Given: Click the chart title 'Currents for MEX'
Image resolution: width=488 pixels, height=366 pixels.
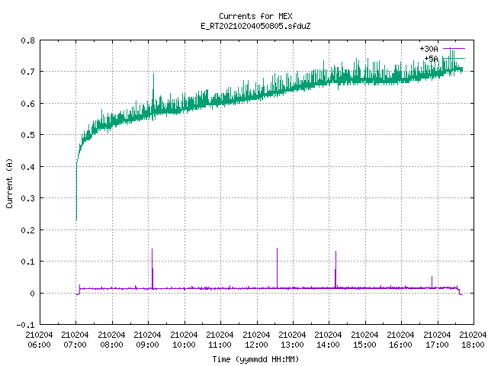Looking at the screenshot, I should (x=255, y=16).
